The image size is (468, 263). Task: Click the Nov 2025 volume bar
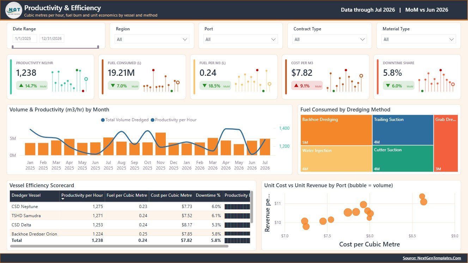tap(160, 144)
